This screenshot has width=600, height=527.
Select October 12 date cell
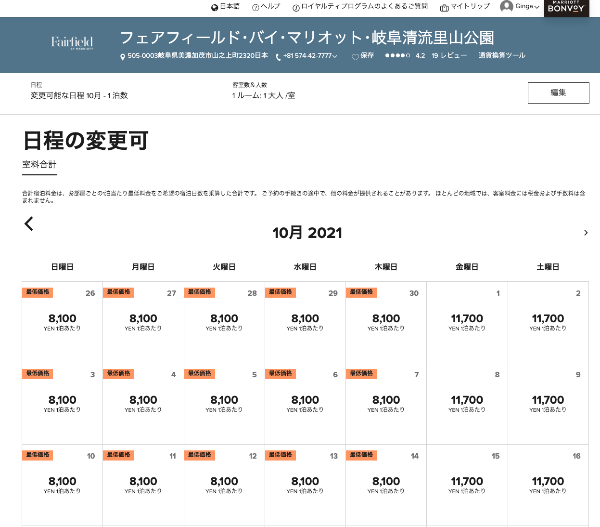(x=224, y=485)
